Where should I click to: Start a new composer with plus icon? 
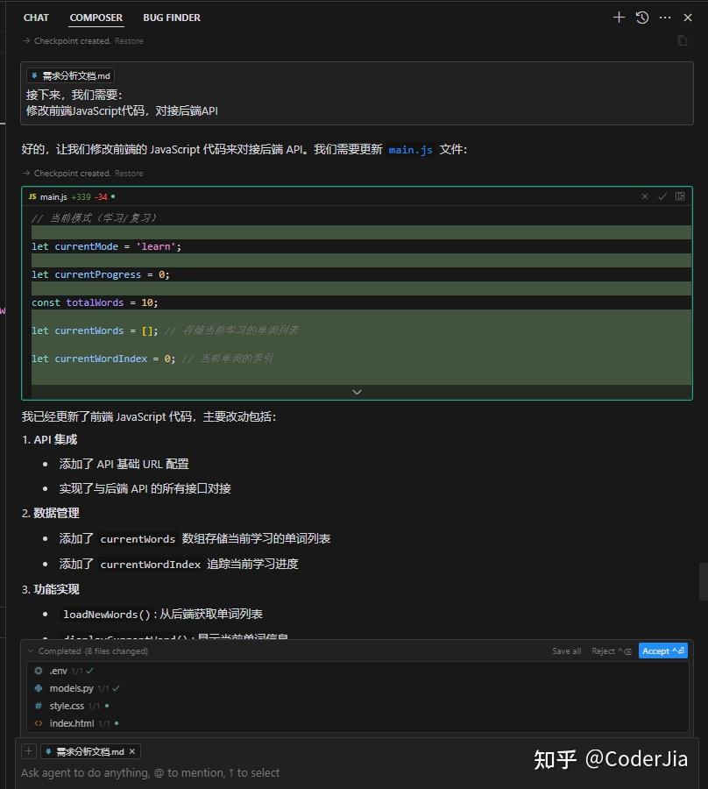pyautogui.click(x=619, y=18)
